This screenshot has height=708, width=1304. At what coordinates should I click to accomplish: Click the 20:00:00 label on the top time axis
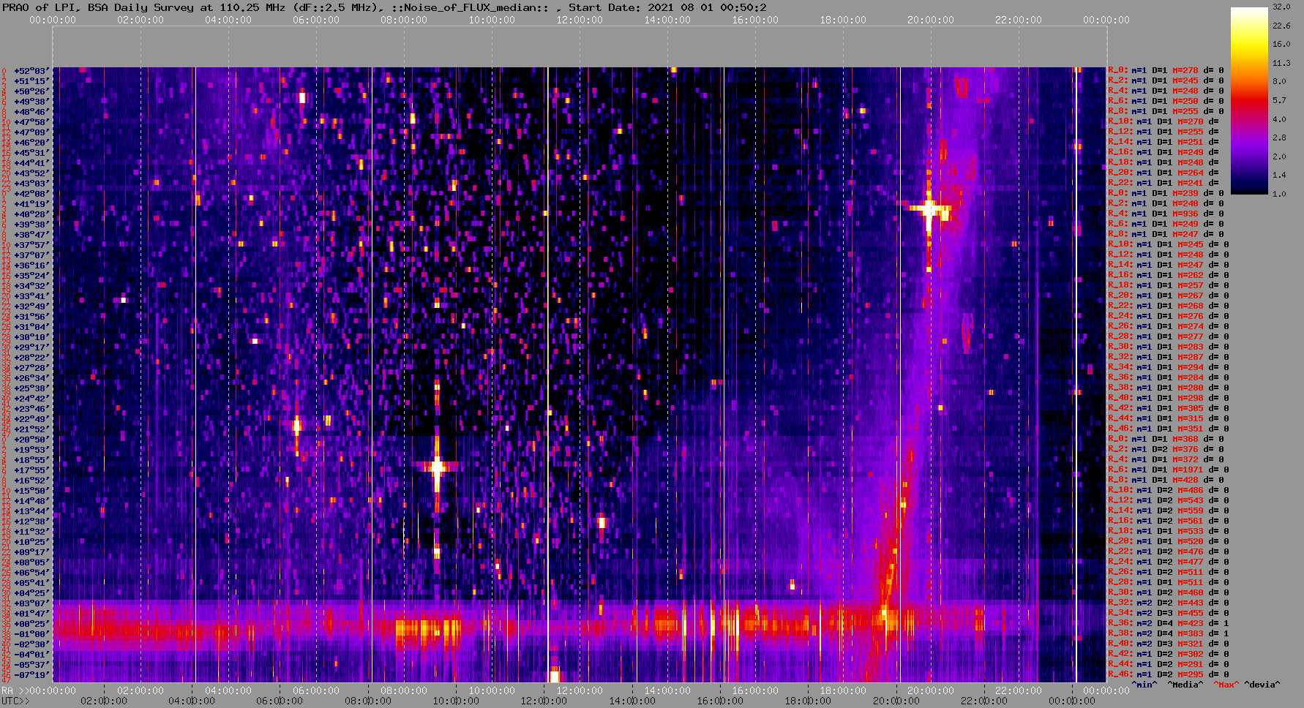pyautogui.click(x=931, y=20)
